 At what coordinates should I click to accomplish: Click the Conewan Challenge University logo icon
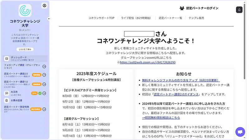point(25,11)
